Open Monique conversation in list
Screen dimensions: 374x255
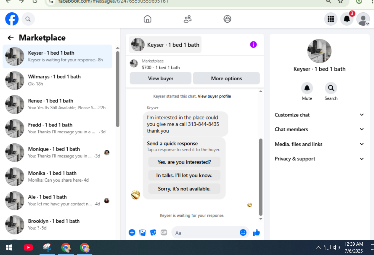(x=57, y=153)
